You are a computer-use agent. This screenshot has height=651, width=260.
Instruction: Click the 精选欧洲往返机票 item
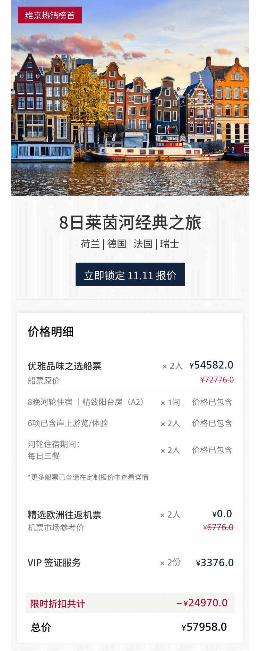(x=64, y=514)
